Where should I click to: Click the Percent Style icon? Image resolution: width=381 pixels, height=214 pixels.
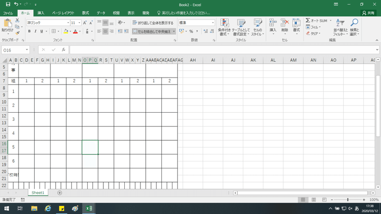[191, 31]
